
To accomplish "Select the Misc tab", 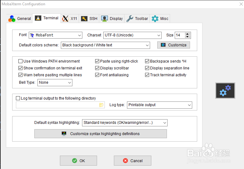I will 160,18.
